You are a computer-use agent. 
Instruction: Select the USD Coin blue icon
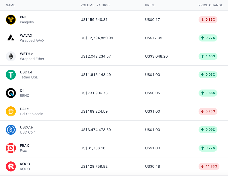point(11,130)
